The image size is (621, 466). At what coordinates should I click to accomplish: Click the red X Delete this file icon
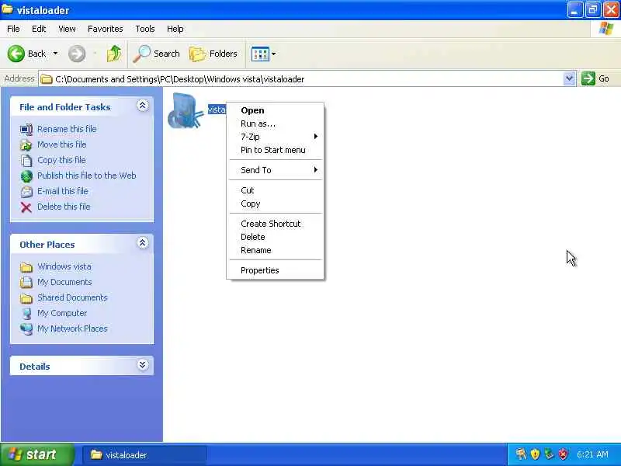[x=26, y=207]
